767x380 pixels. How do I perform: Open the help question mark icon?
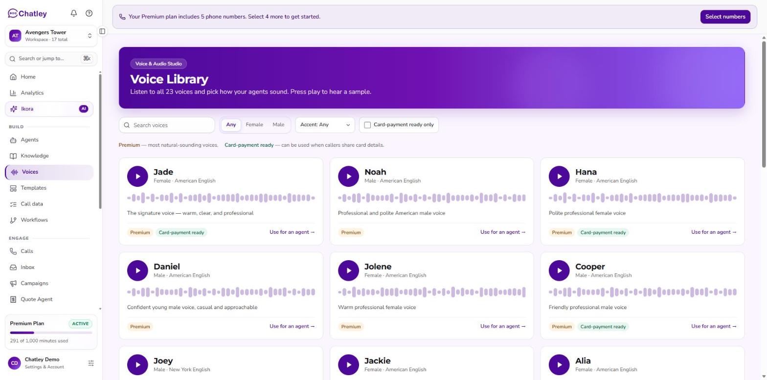click(89, 13)
